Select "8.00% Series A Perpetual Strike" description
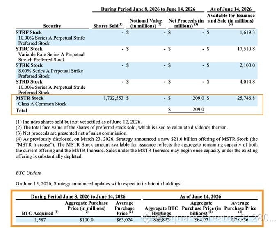279x228 pixels. 50,71
